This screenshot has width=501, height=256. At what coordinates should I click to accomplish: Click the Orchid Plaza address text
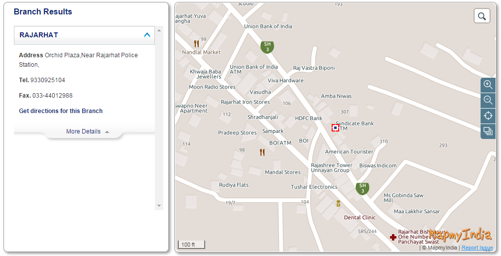[x=78, y=60]
